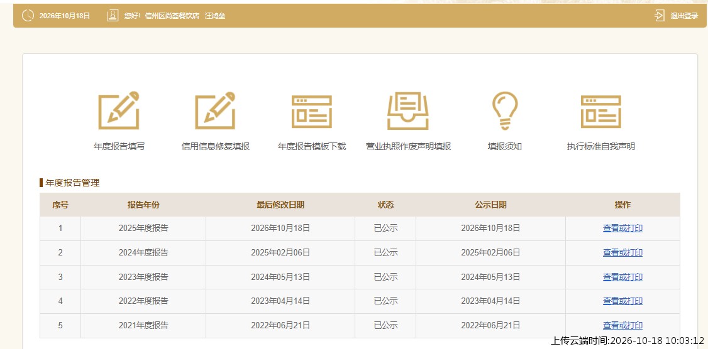Click the 填报须知 label
The height and width of the screenshot is (349, 708).
pyautogui.click(x=505, y=146)
